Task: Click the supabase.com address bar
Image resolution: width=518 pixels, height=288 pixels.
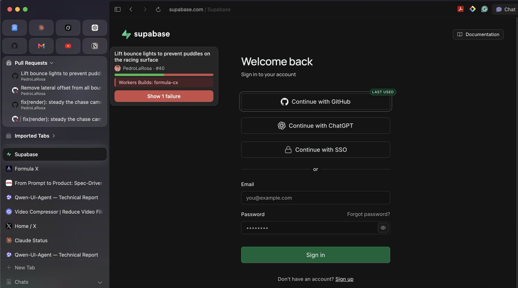Action: pos(200,9)
